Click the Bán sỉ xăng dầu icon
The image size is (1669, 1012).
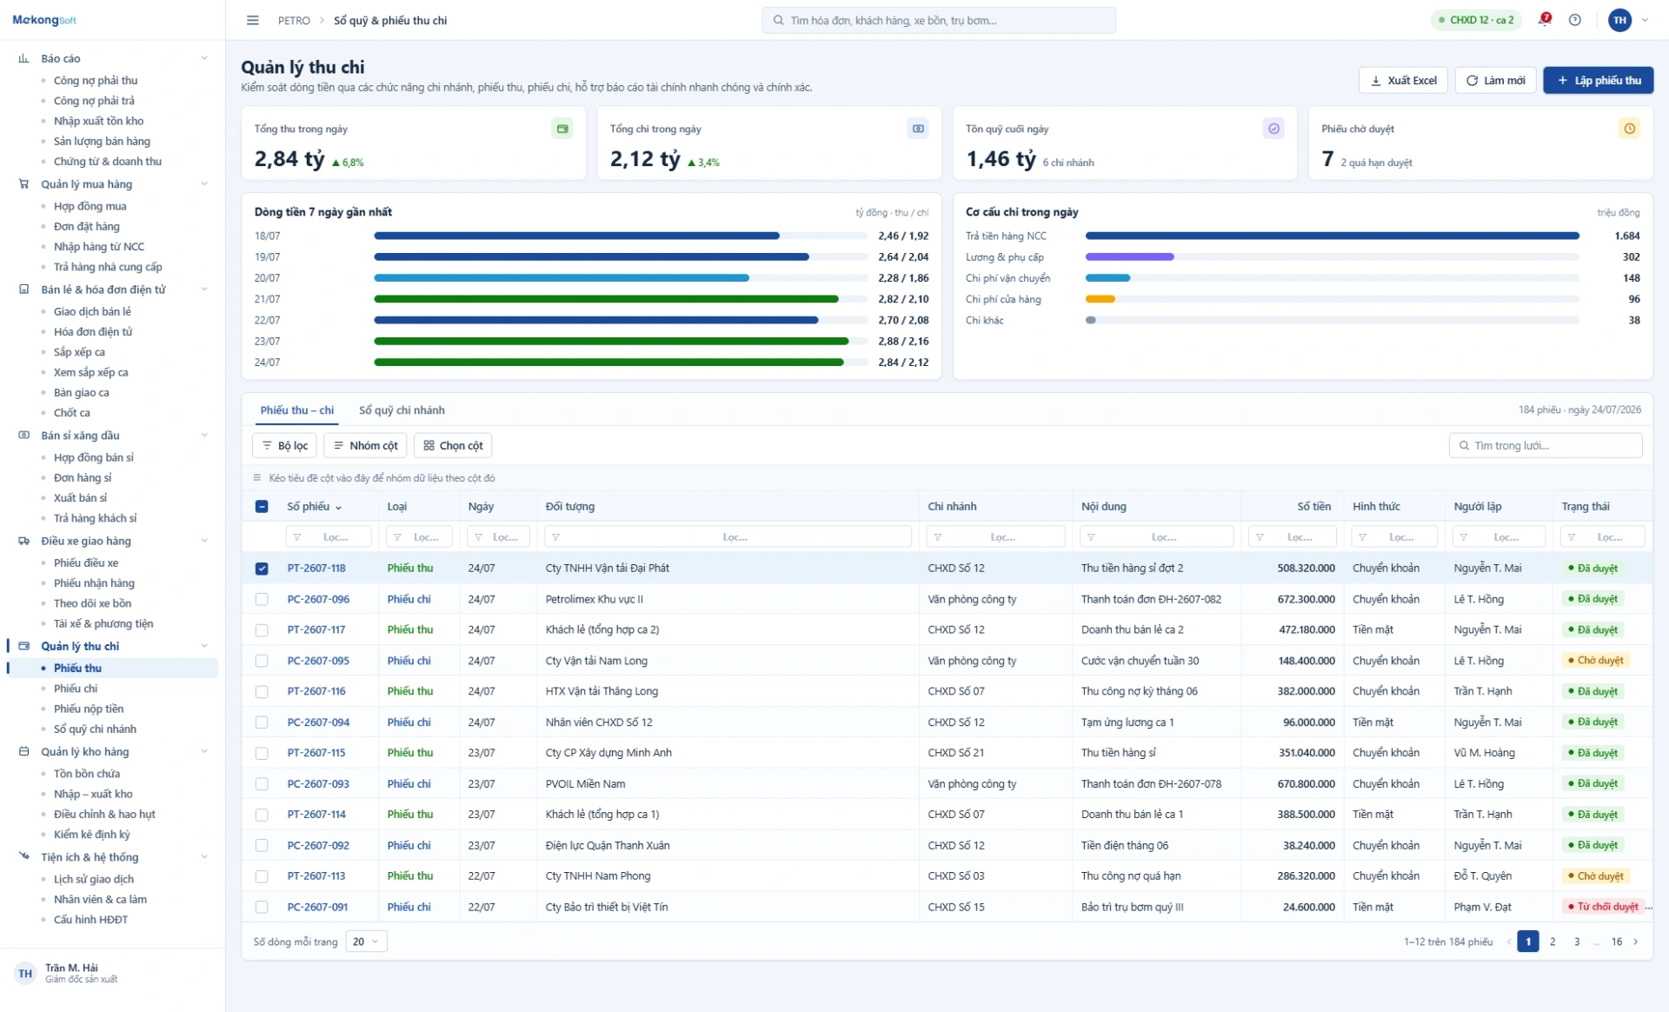coord(24,436)
